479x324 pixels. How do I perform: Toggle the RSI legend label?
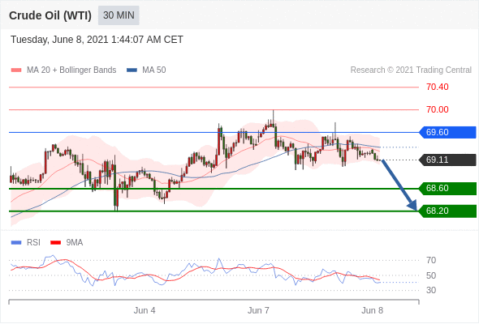coord(33,243)
